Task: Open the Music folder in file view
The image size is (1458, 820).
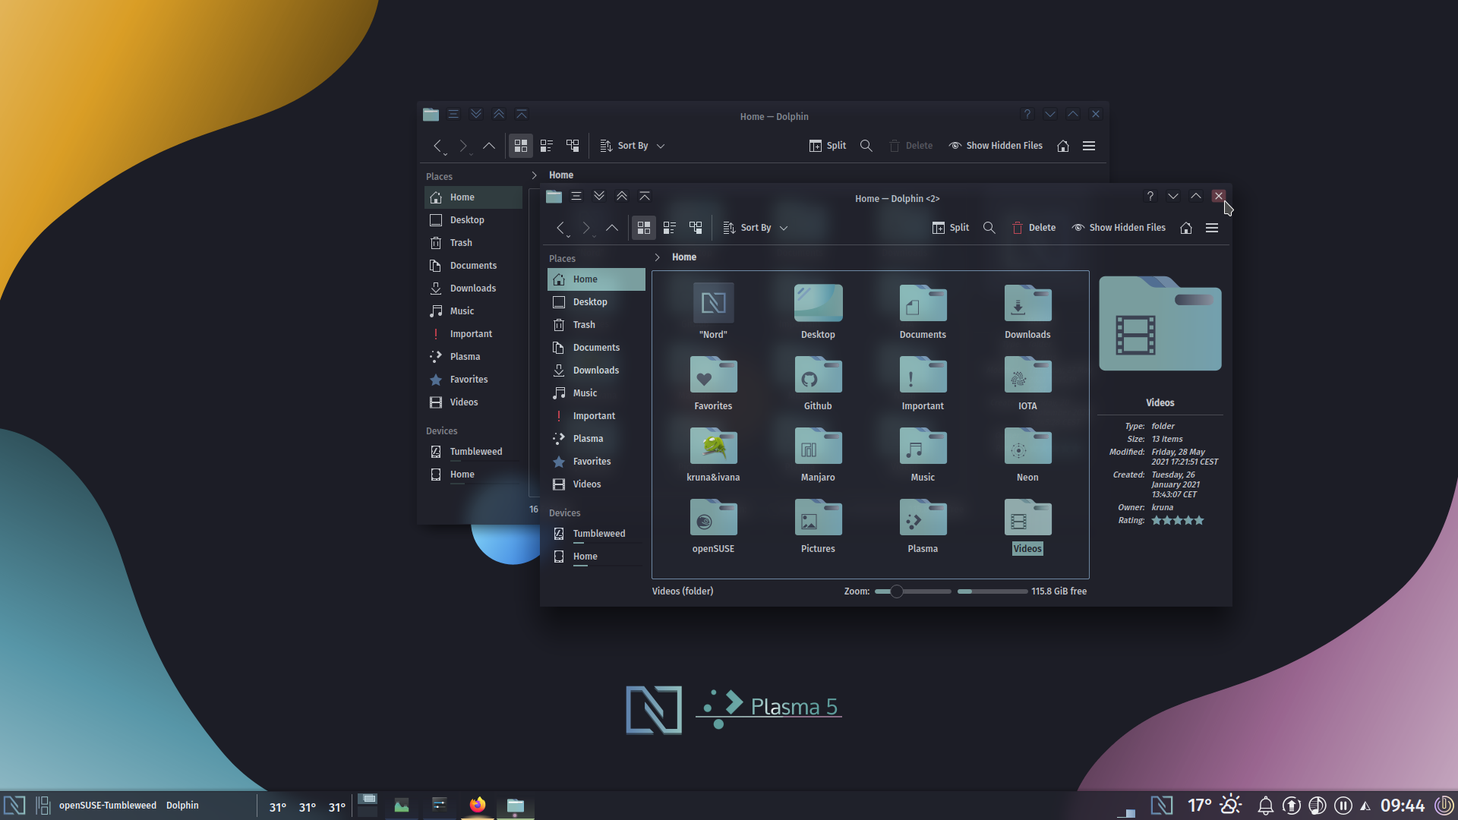Action: pos(923,446)
